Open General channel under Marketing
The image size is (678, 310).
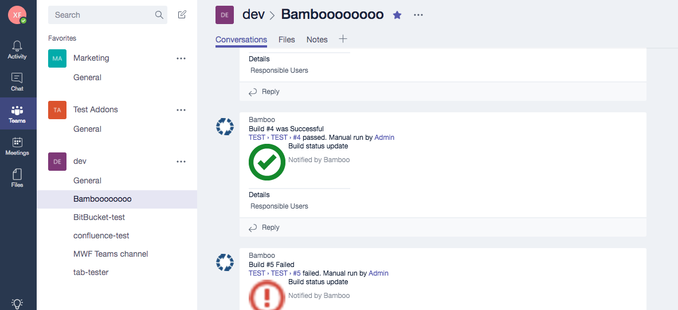87,77
